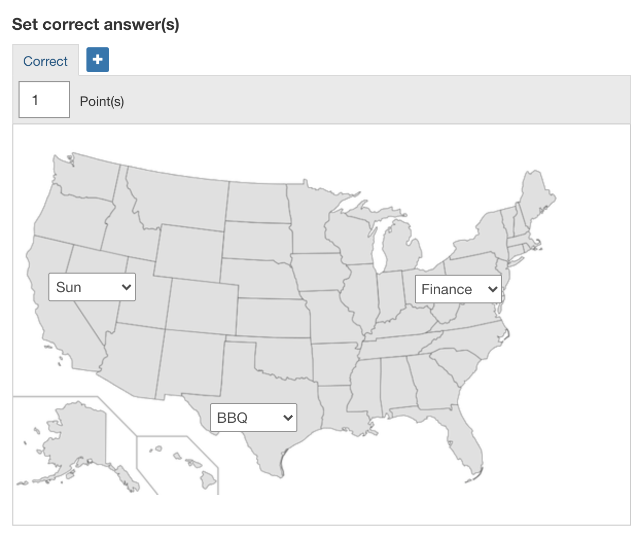Viewport: 637px width, 539px height.
Task: Click Colorado on the US map
Action: coord(202,306)
